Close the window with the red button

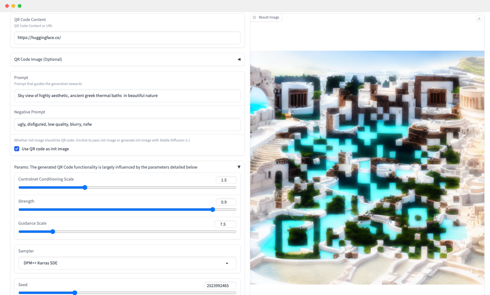coord(7,6)
